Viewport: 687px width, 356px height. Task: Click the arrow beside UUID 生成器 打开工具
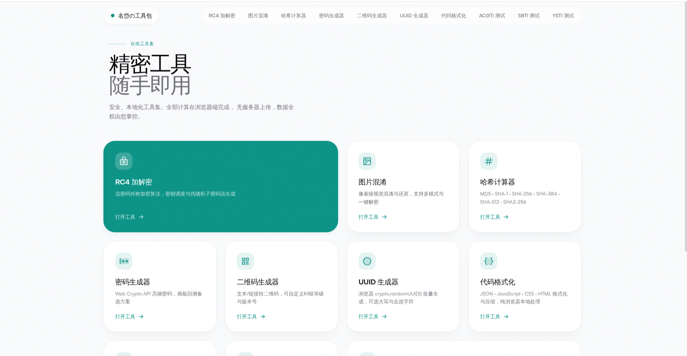[384, 316]
